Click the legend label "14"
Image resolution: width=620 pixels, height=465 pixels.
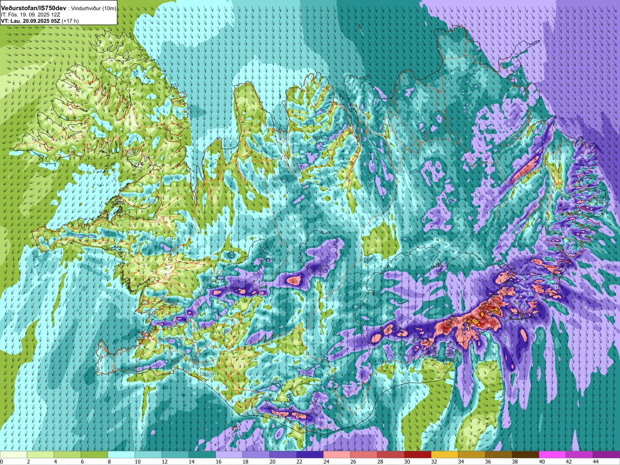pos(191,462)
